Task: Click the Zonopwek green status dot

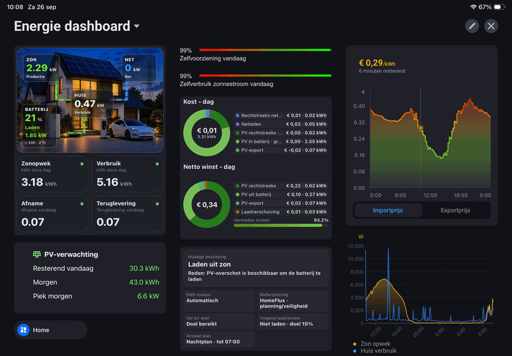Action: coord(82,164)
